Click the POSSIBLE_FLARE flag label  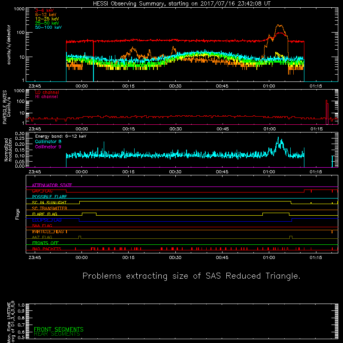tap(49, 197)
